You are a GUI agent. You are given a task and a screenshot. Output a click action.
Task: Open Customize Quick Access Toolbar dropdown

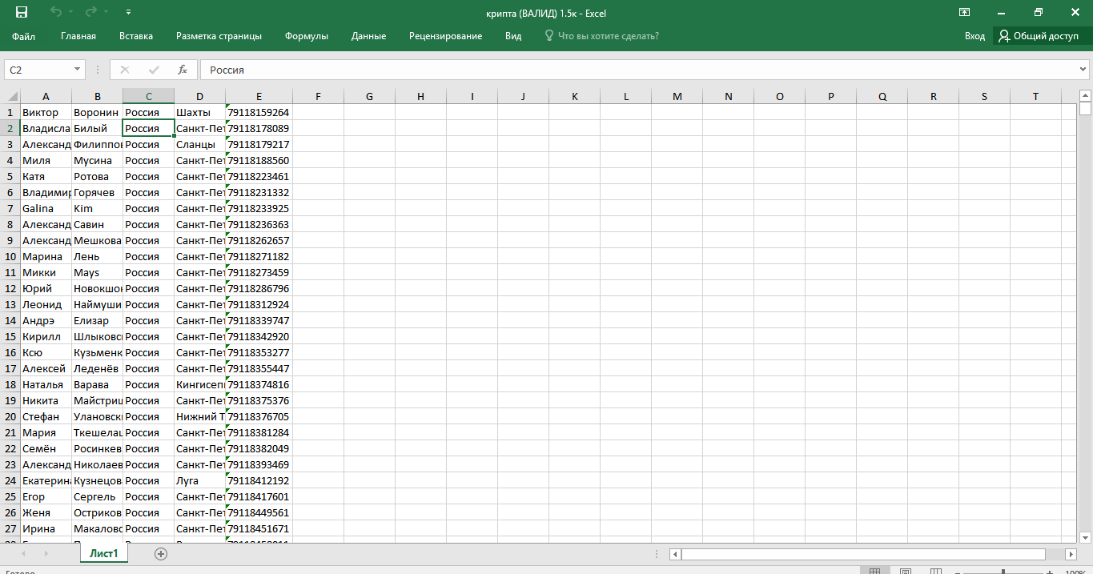[x=129, y=12]
